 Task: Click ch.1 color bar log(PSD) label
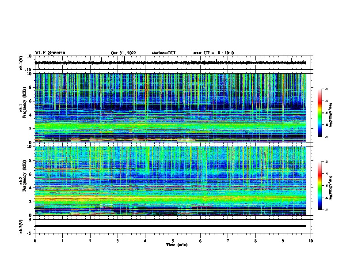(x=331, y=115)
